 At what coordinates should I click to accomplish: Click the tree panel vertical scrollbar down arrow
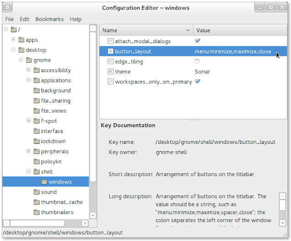[93, 215]
